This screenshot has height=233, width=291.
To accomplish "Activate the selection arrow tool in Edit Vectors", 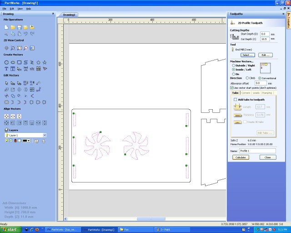I will point(6,83).
